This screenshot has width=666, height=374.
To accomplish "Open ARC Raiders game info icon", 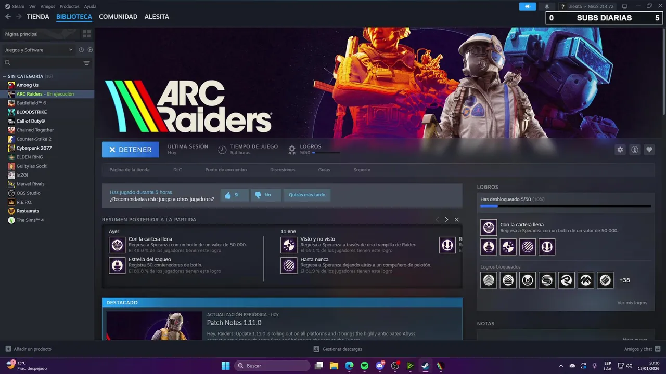I will (635, 150).
